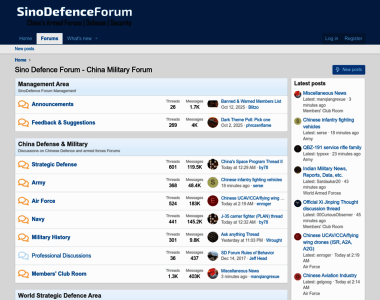Open avatar beside SD Forum Rules of Behavior
Viewport: 380px width, 300px height.
[x=213, y=255]
